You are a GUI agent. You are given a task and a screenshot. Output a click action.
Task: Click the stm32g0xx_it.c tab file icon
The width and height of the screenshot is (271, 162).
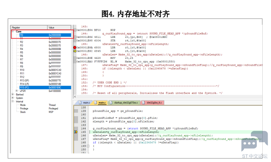coord(144,102)
